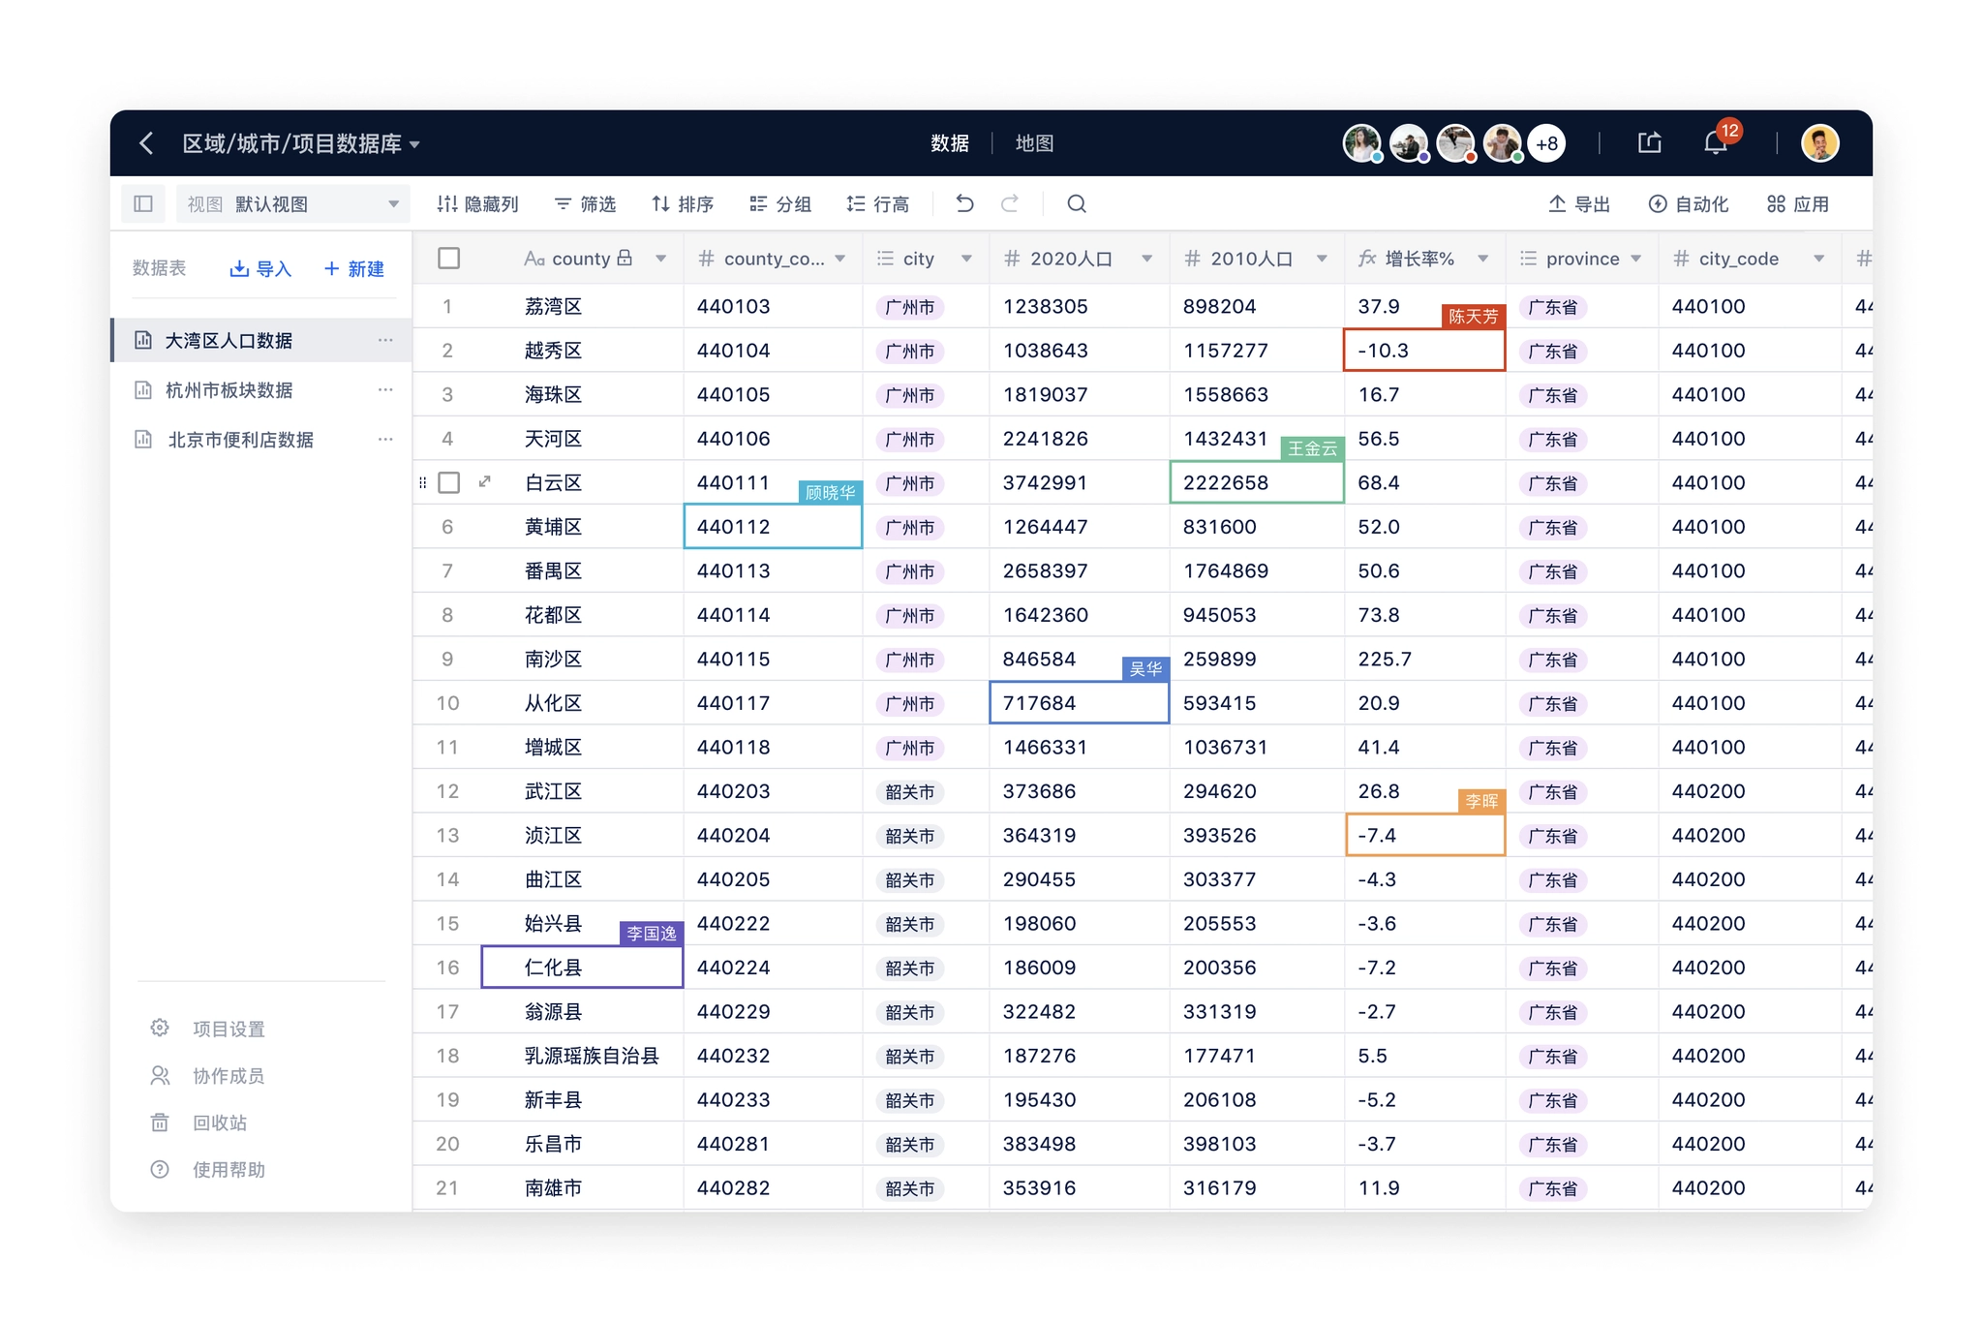Click the undo arrow icon

(x=964, y=203)
